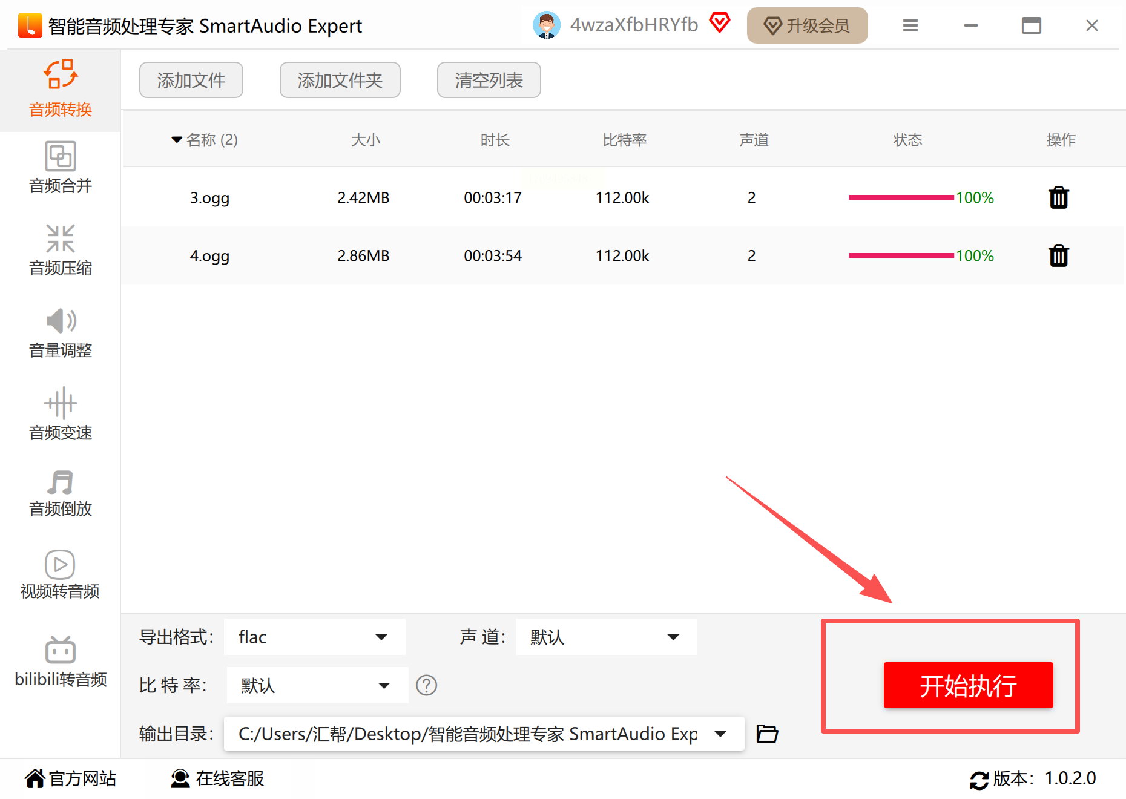Click the red VIP diamond badge

pyautogui.click(x=720, y=24)
